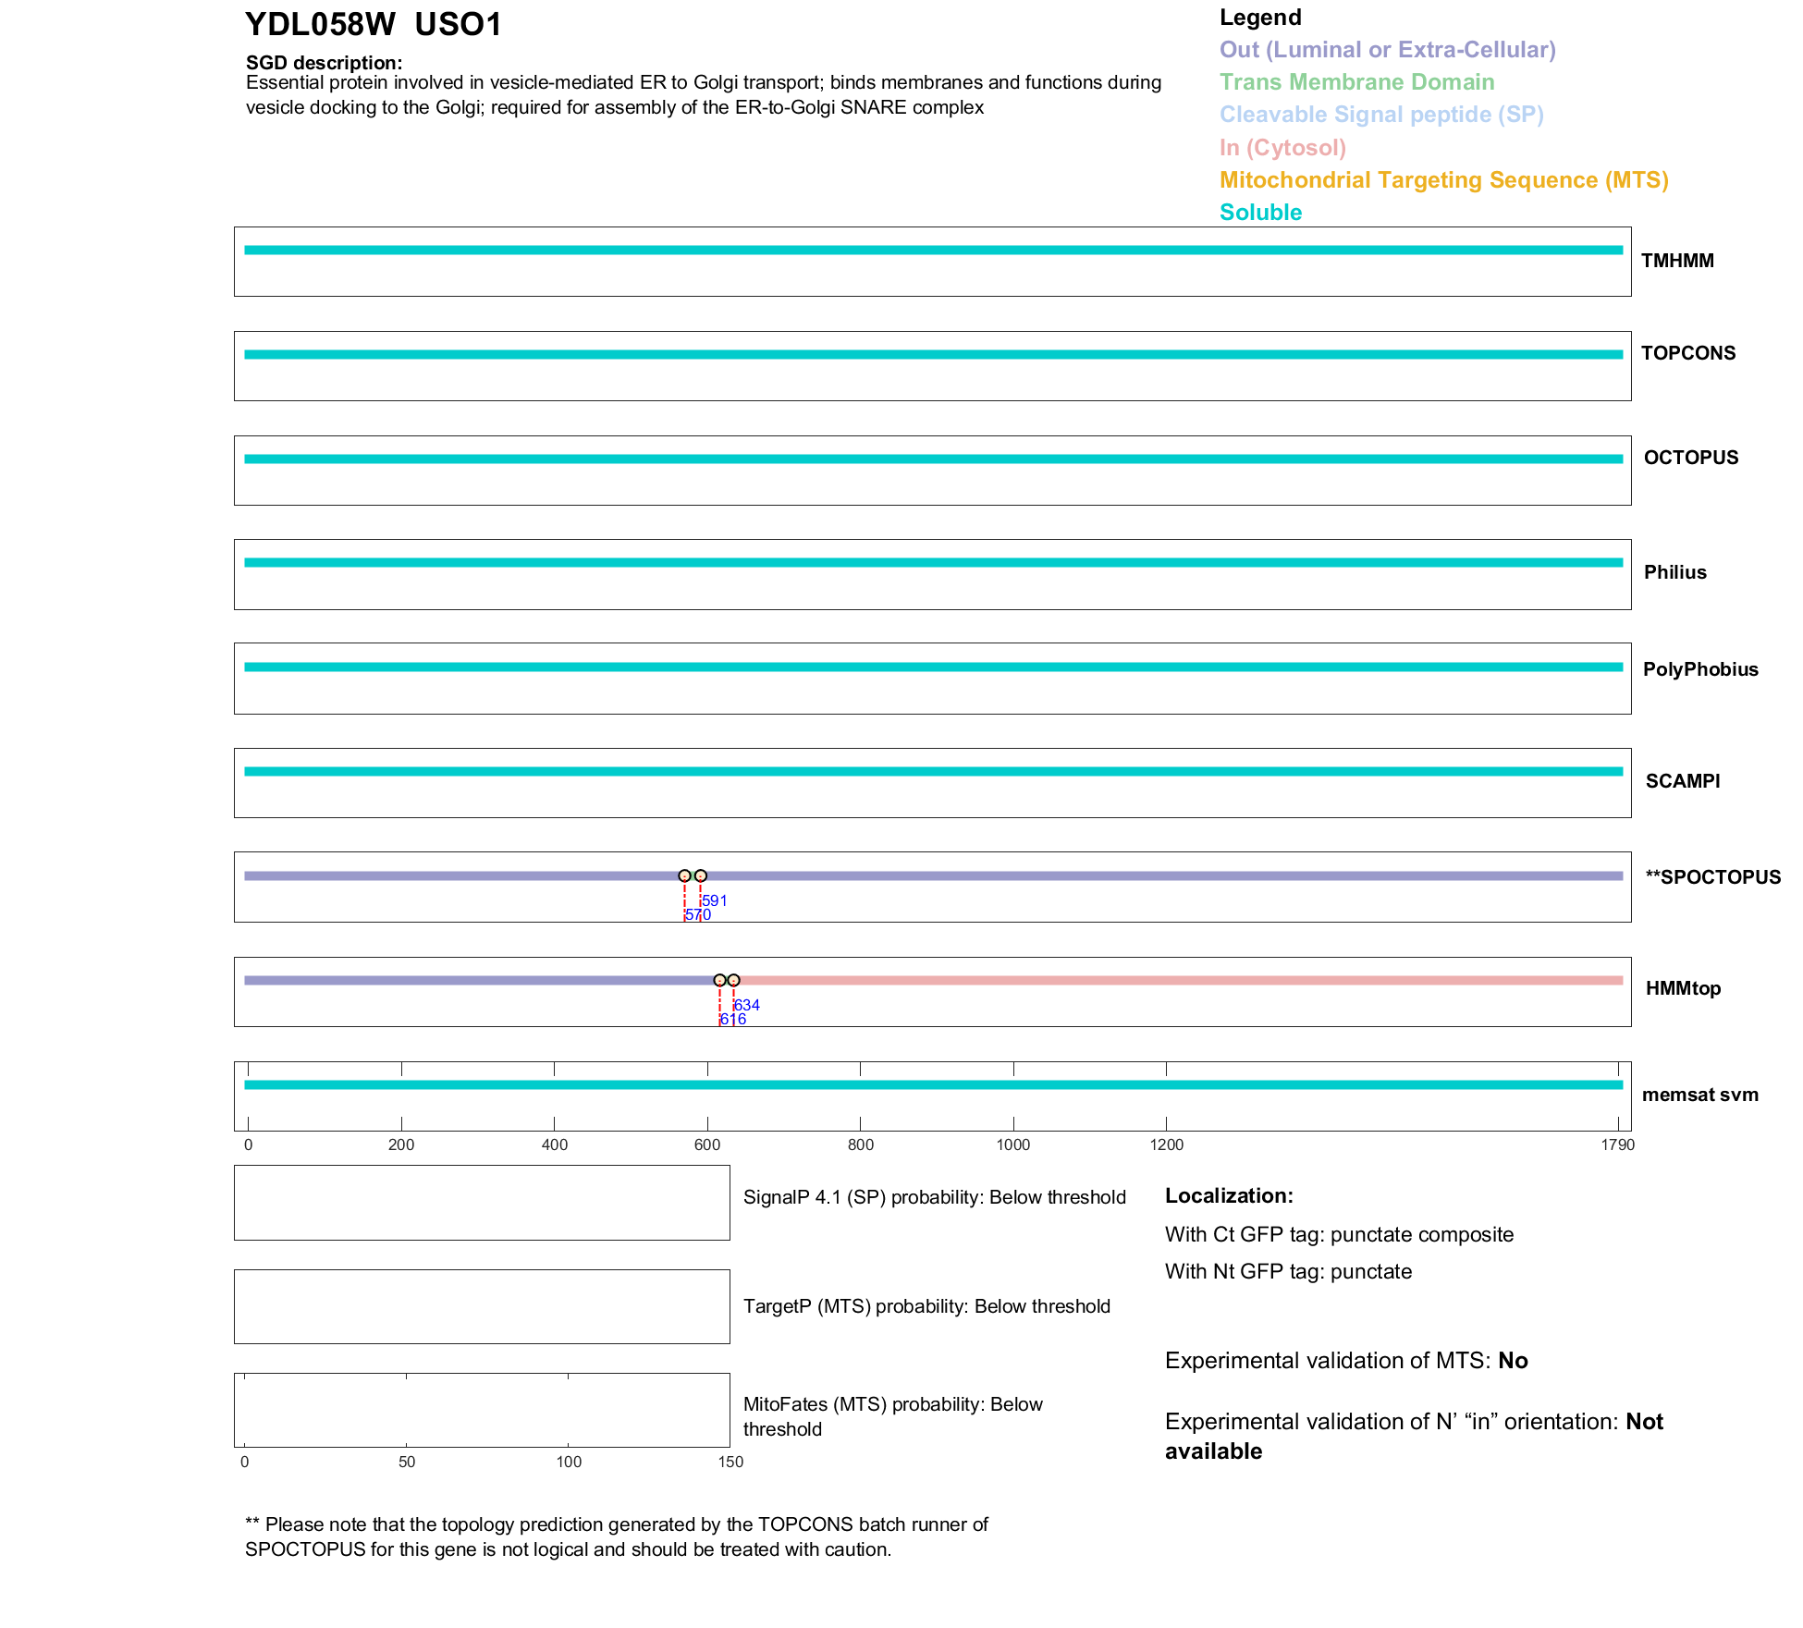Click the YDL058W USO1 title
This screenshot has height=1628, width=1803.
click(x=374, y=25)
